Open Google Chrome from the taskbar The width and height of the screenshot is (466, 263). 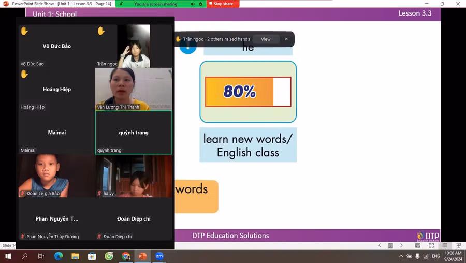click(x=126, y=256)
